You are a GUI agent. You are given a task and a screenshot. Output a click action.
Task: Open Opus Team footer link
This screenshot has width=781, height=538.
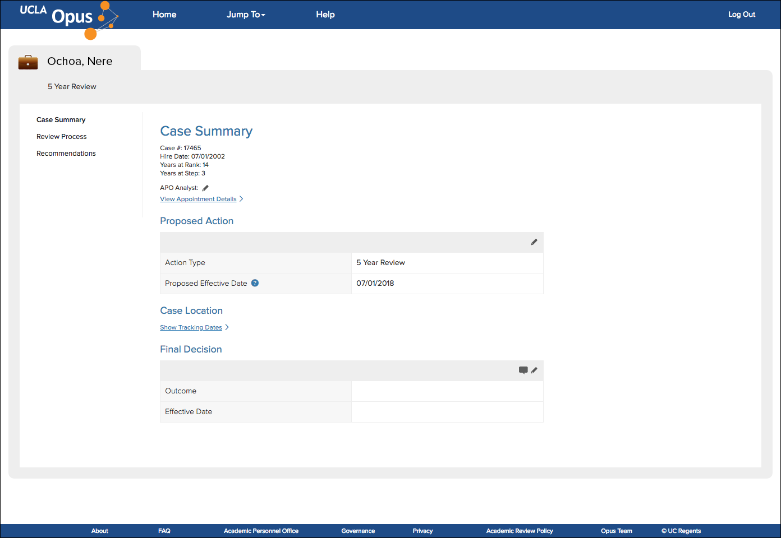617,531
